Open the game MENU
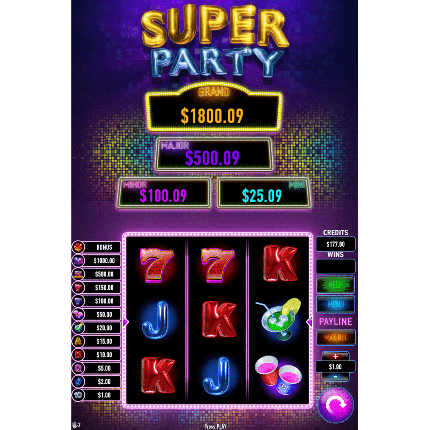Viewport: 430px width, 430px height. coord(335,304)
